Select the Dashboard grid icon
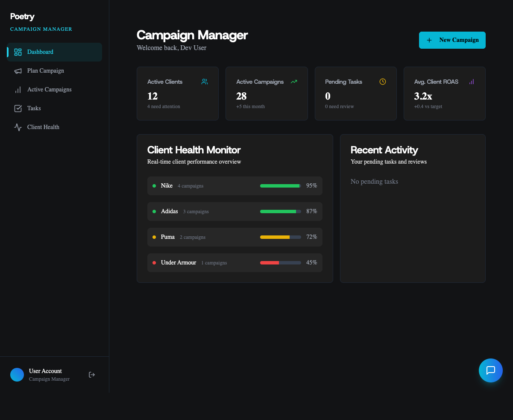 click(x=18, y=52)
